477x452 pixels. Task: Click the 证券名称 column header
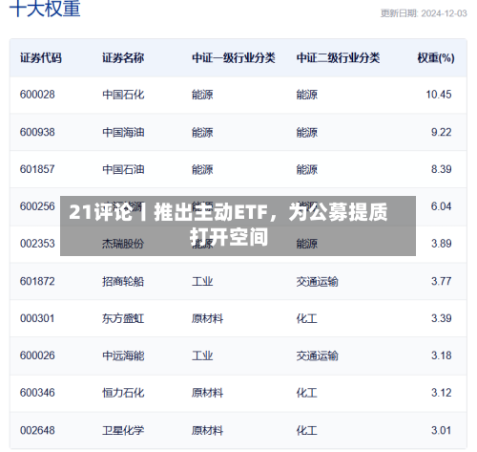pos(123,58)
